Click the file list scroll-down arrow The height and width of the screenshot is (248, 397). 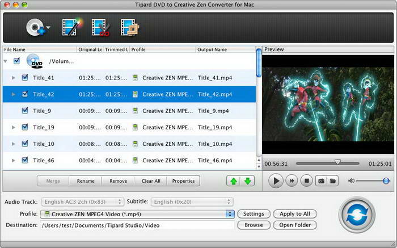pos(259,167)
